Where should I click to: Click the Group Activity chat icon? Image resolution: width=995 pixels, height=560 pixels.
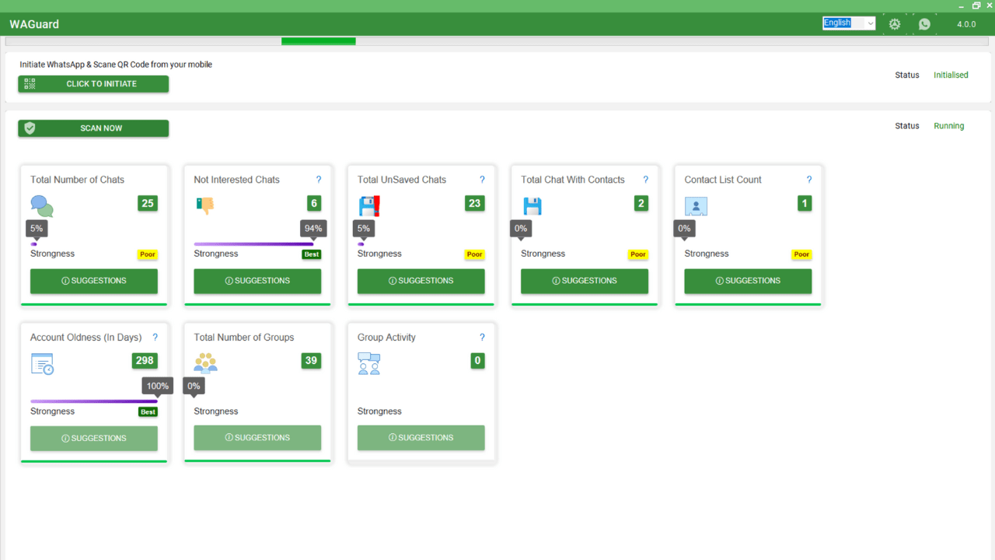click(369, 364)
